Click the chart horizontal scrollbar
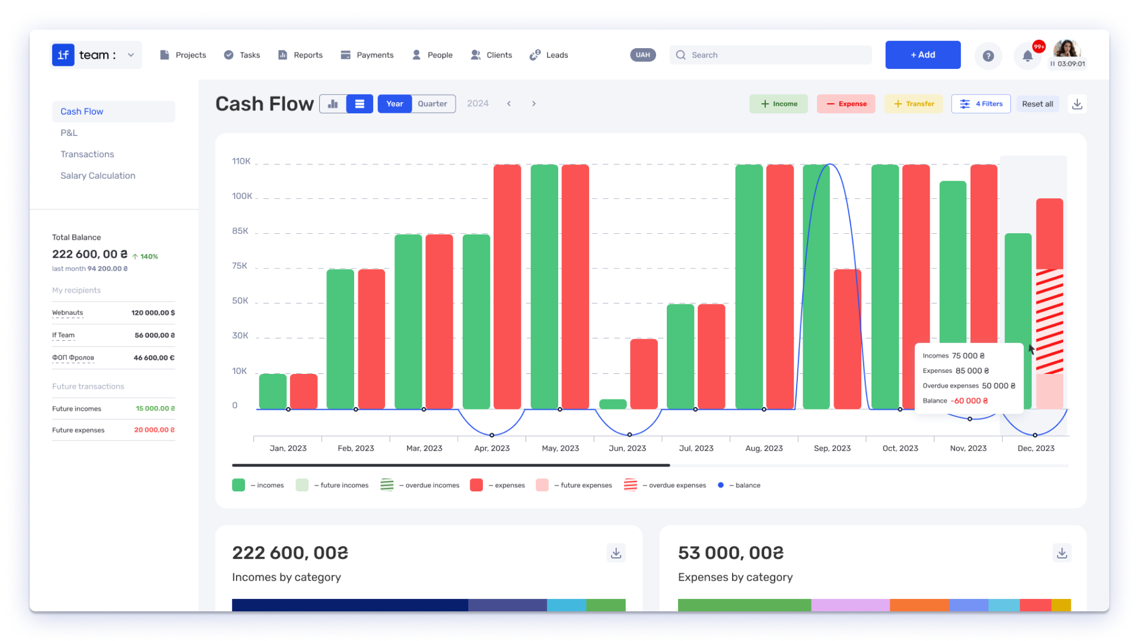 pyautogui.click(x=451, y=465)
